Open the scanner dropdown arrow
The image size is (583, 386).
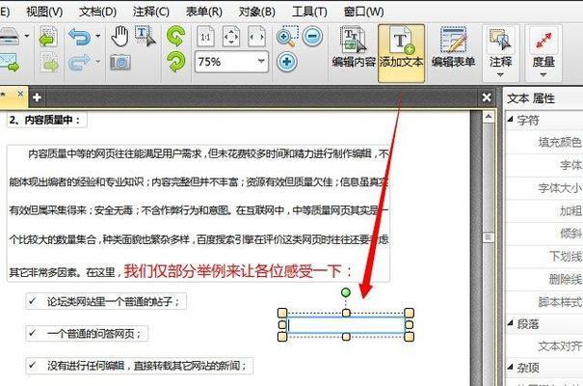pyautogui.click(x=27, y=36)
